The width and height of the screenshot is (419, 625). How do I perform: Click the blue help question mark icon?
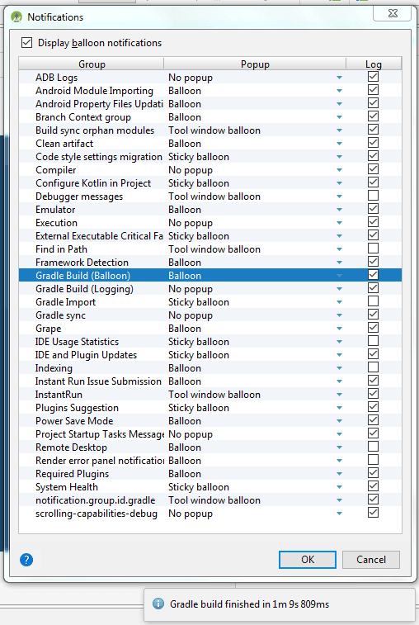(x=26, y=560)
